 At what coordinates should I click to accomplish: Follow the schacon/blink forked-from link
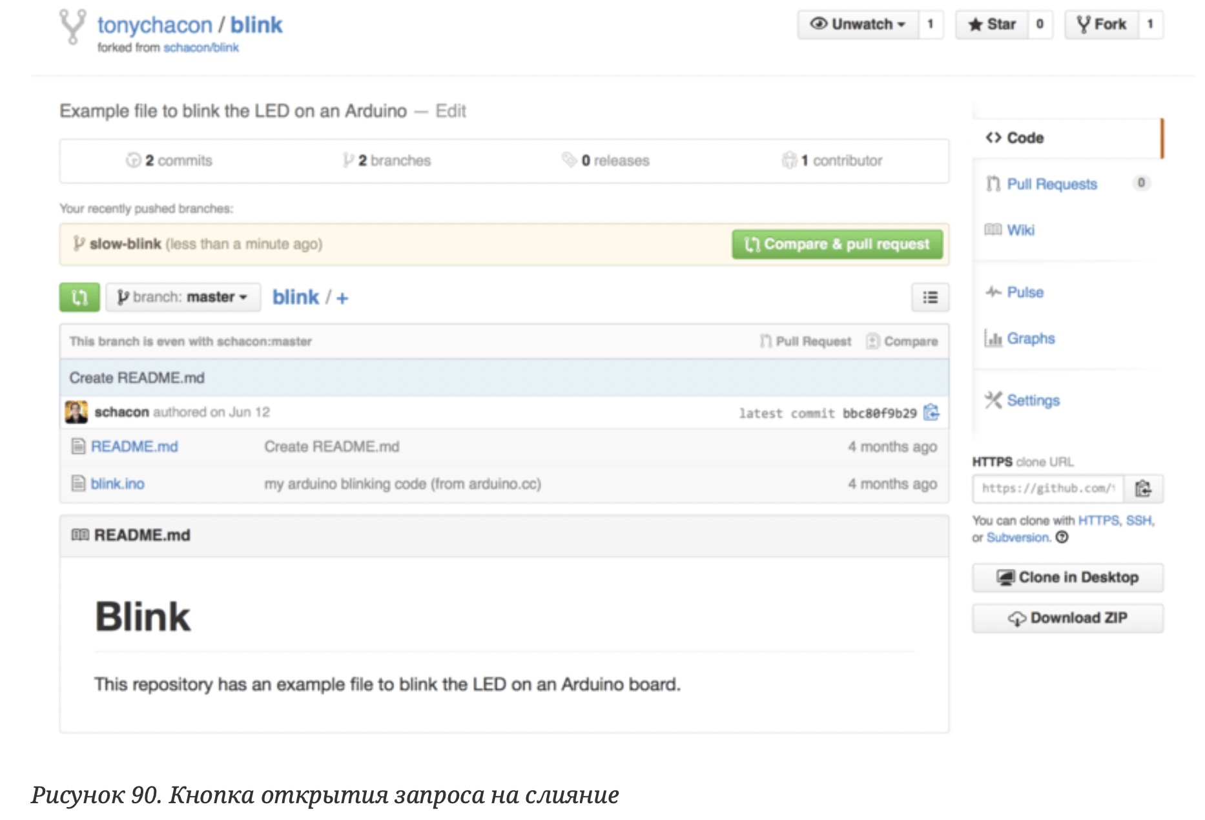pos(201,48)
